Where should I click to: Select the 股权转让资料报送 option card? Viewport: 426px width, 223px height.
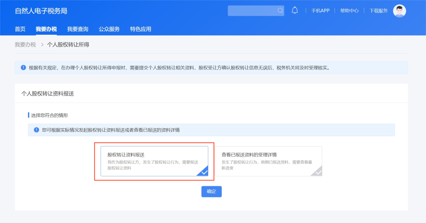coord(154,161)
